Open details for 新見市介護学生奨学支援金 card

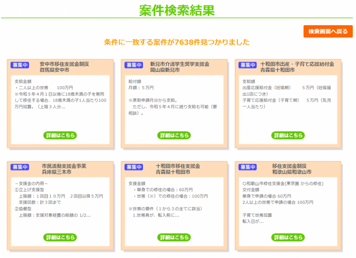[174, 135]
